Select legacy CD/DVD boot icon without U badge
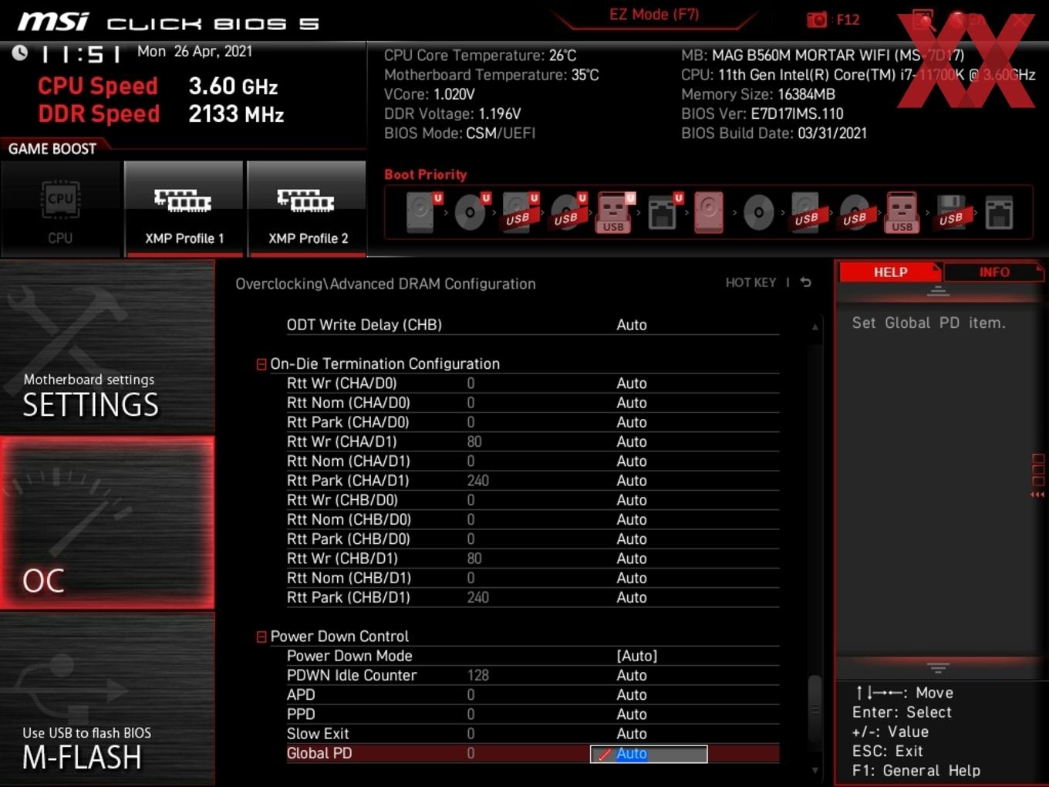1049x787 pixels. [758, 212]
